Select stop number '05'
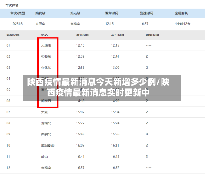The width and height of the screenshot is (205, 176). (8, 90)
